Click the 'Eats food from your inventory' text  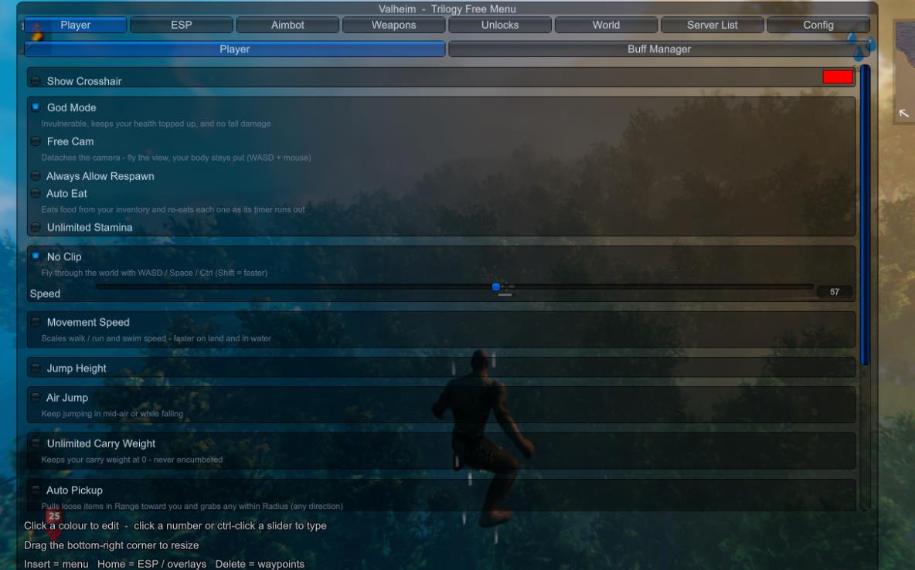point(173,209)
